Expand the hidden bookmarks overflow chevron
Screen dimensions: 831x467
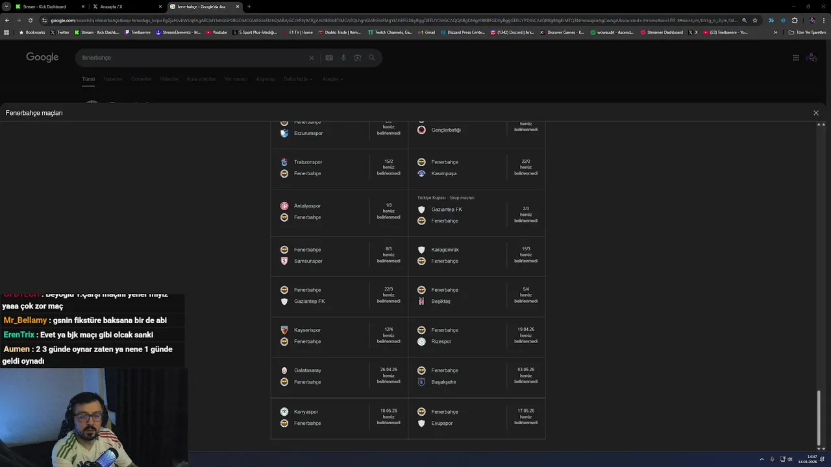click(x=775, y=32)
